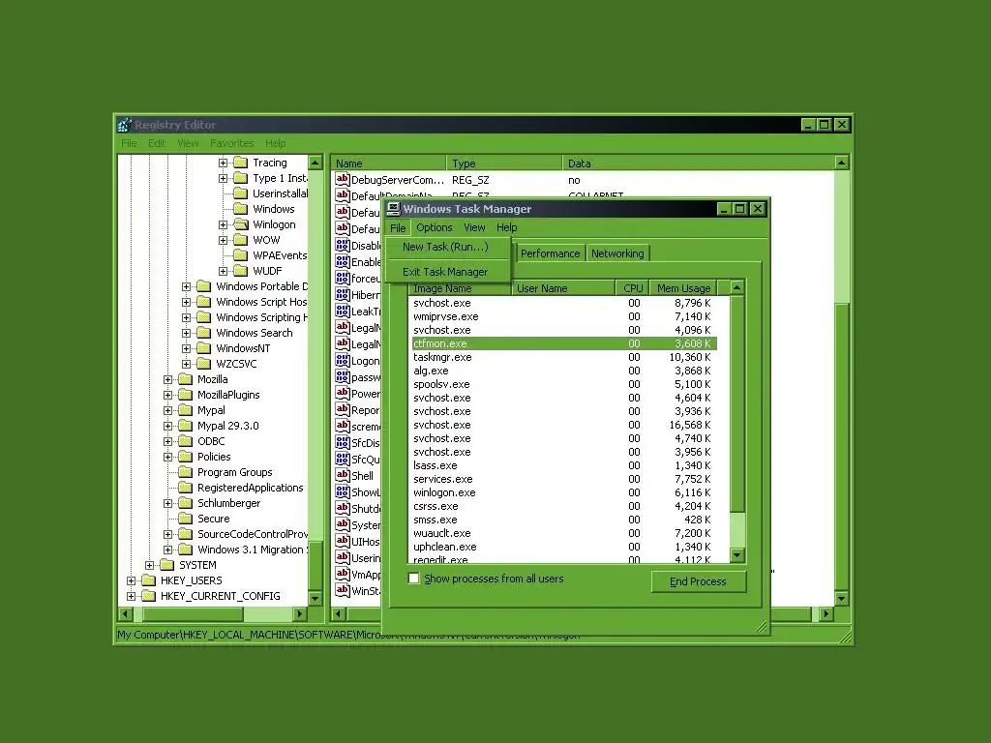Click registry values pane scroll down arrow
The width and height of the screenshot is (991, 743).
click(841, 598)
